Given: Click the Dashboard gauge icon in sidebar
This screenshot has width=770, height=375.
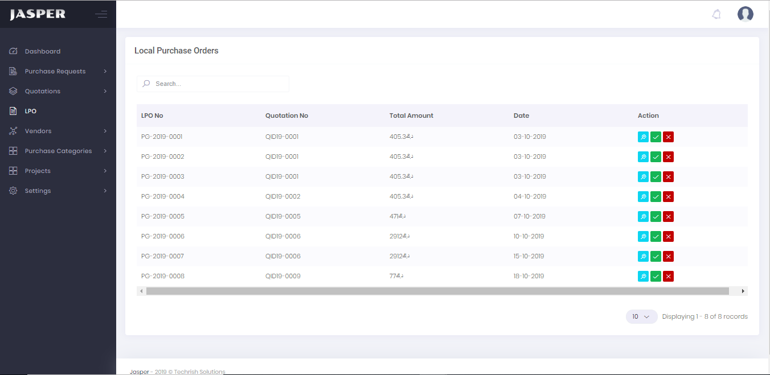Looking at the screenshot, I should pyautogui.click(x=13, y=51).
